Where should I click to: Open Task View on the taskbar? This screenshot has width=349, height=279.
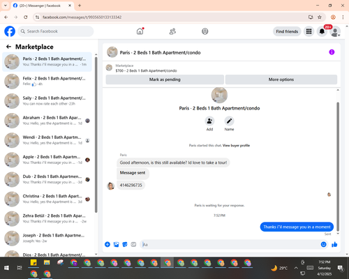(20, 268)
